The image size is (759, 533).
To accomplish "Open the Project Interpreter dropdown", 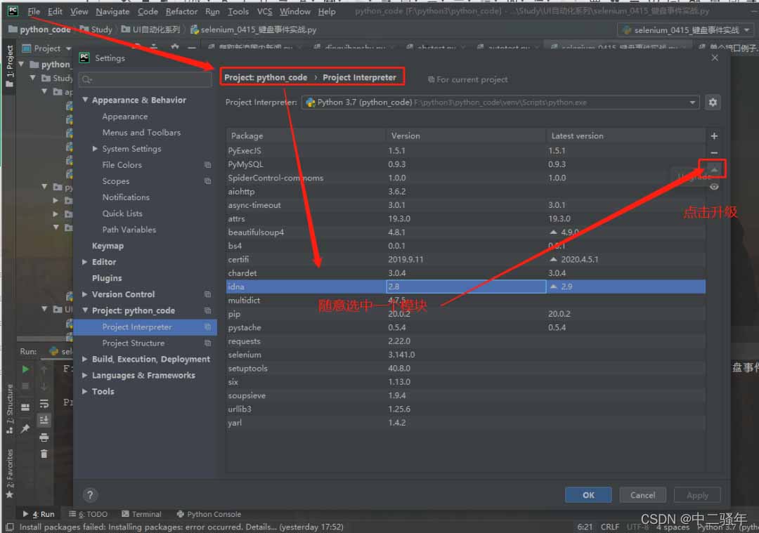I will point(500,103).
